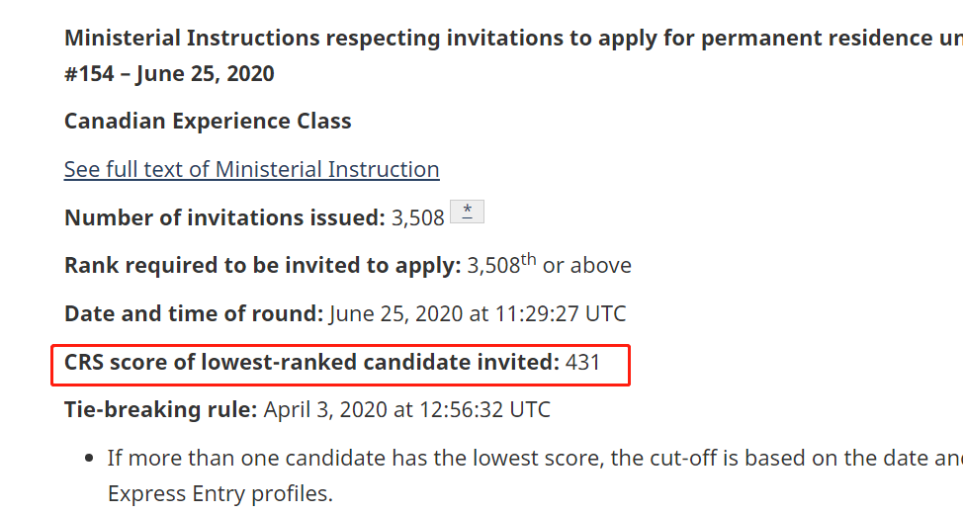Select the "Canadian Experience Class" heading
This screenshot has width=963, height=514.
208,122
